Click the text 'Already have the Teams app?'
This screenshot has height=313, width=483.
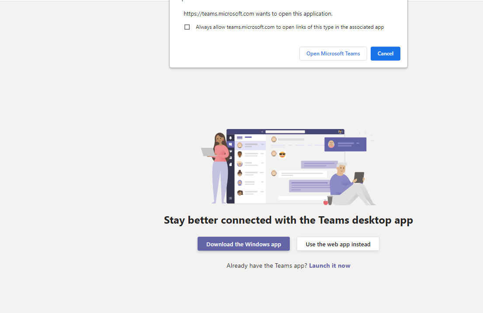tap(267, 265)
